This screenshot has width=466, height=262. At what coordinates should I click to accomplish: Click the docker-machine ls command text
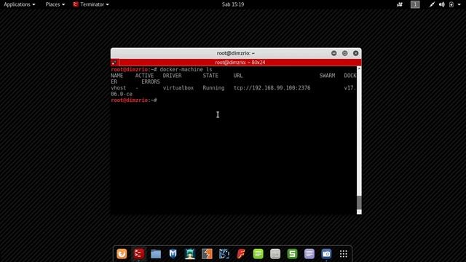pyautogui.click(x=186, y=70)
